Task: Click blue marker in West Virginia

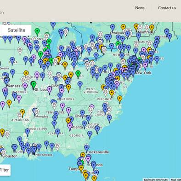Action: 80,85
